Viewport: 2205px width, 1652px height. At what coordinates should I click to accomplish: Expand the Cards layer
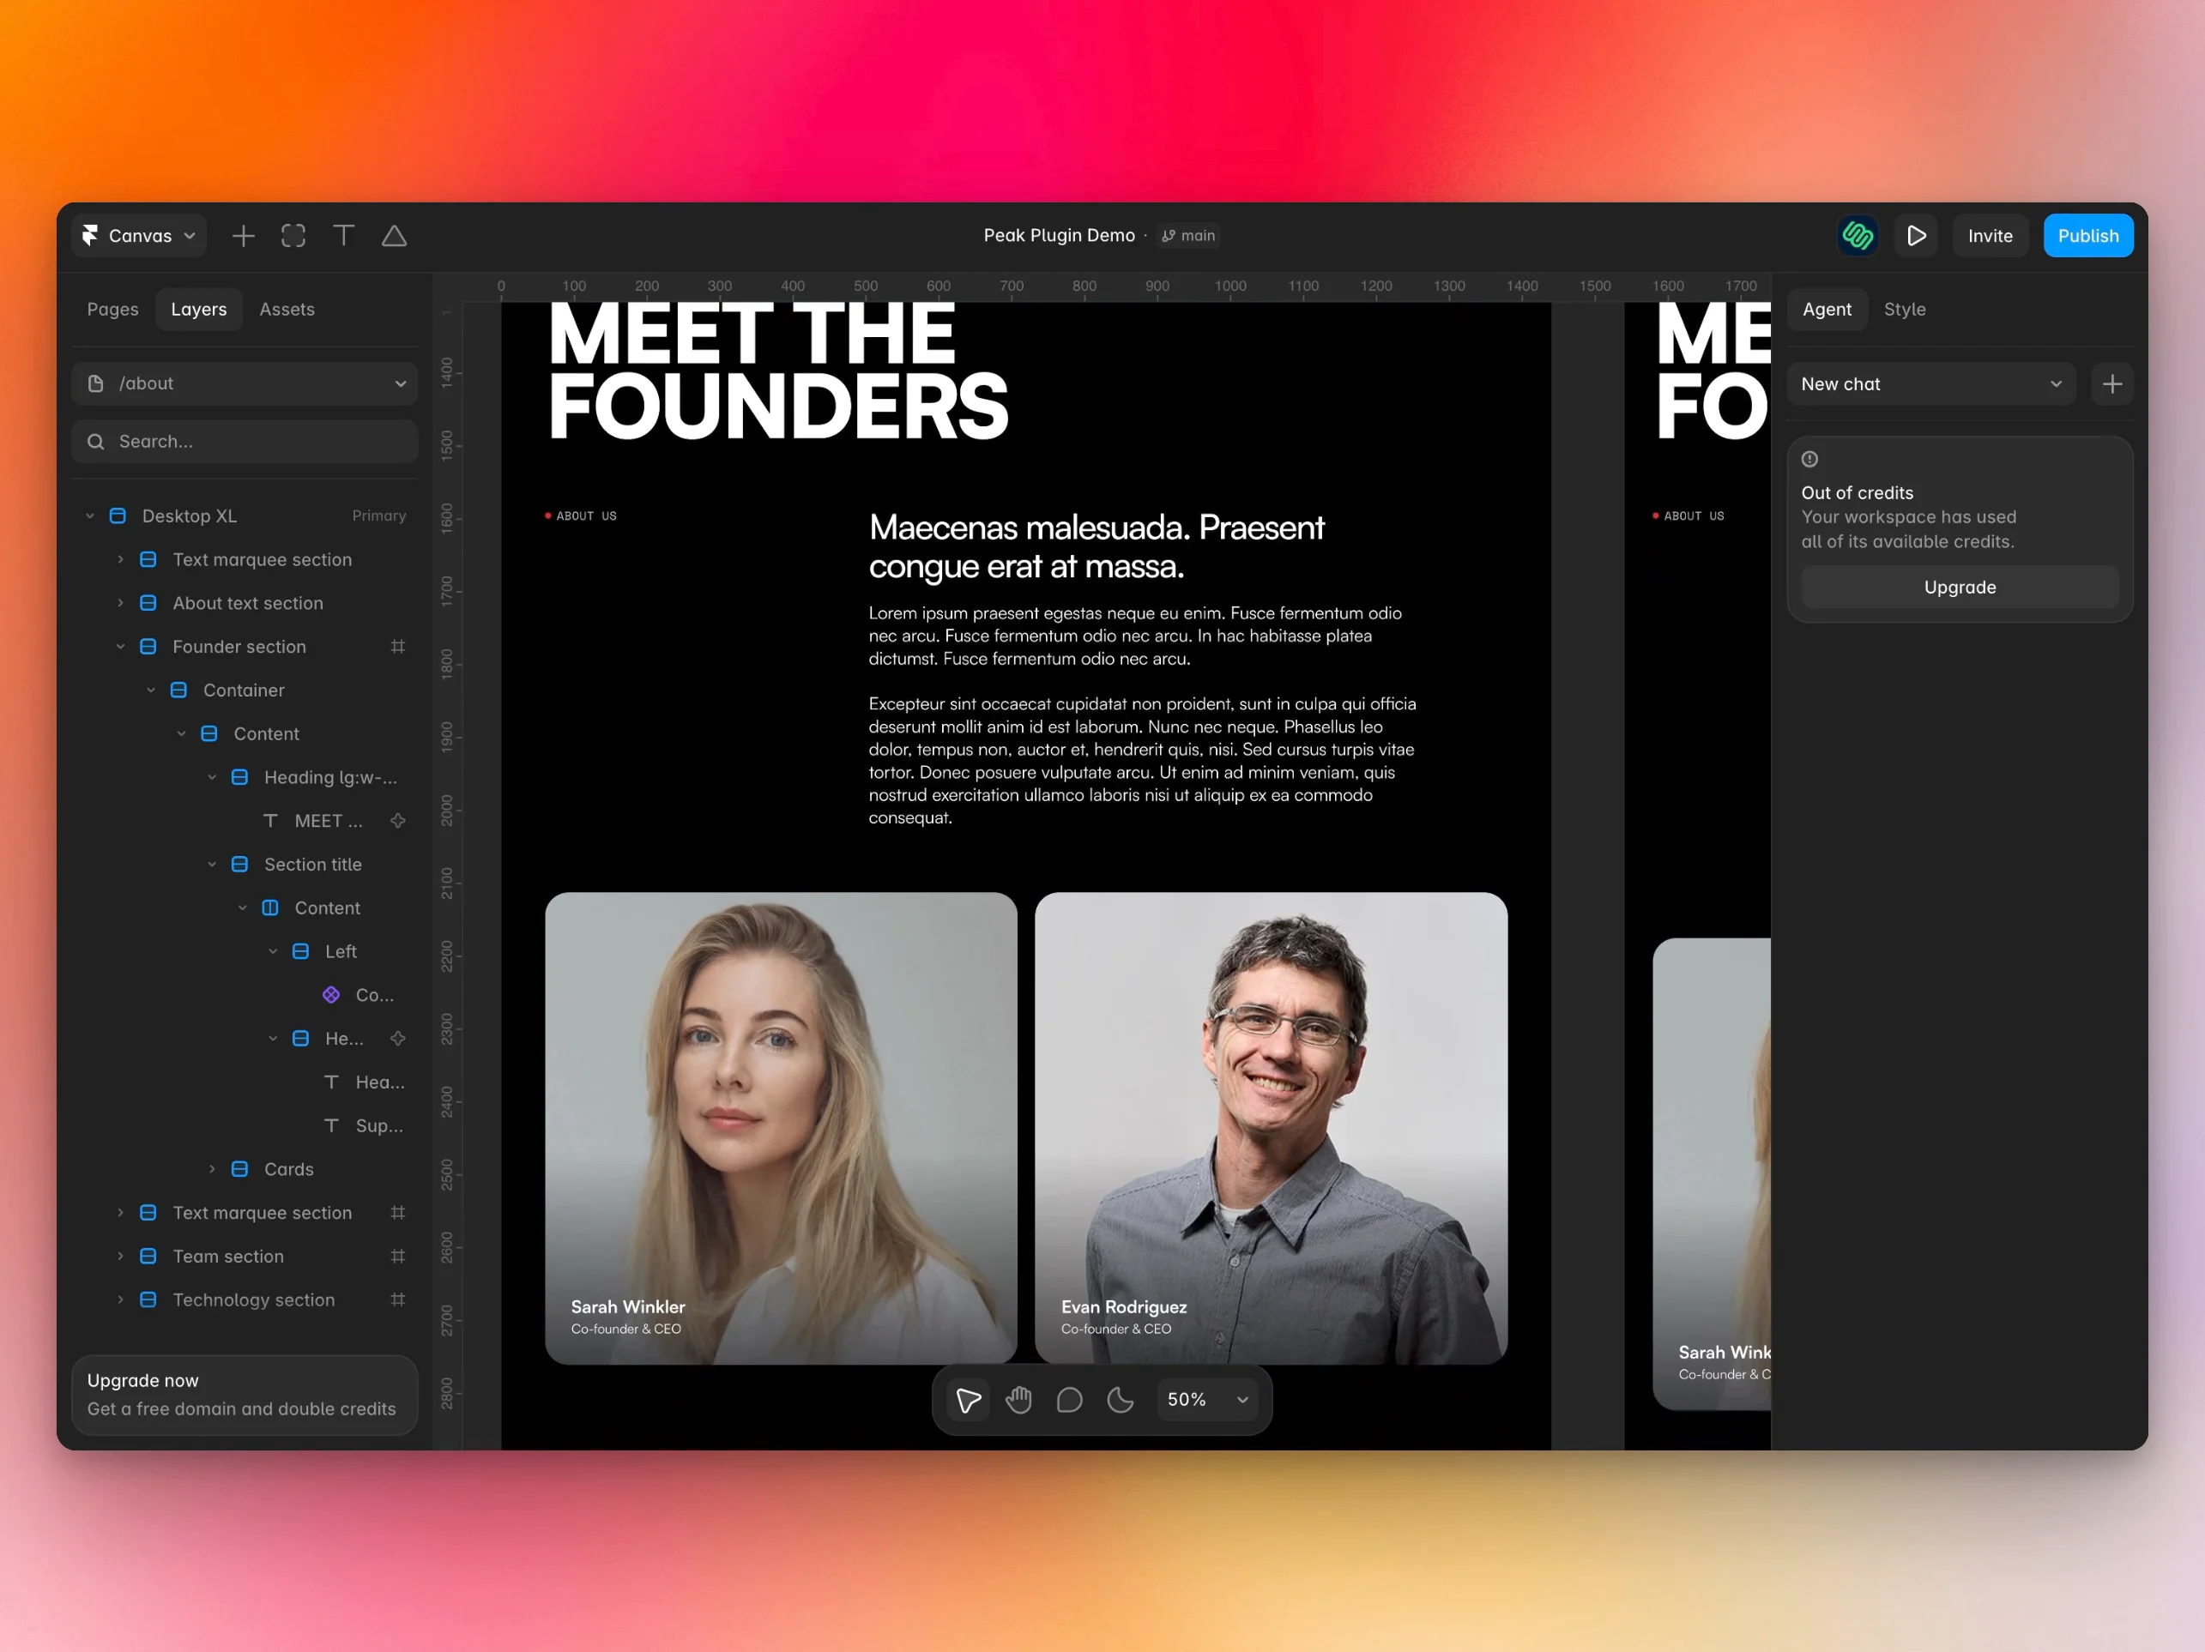pyautogui.click(x=212, y=1170)
